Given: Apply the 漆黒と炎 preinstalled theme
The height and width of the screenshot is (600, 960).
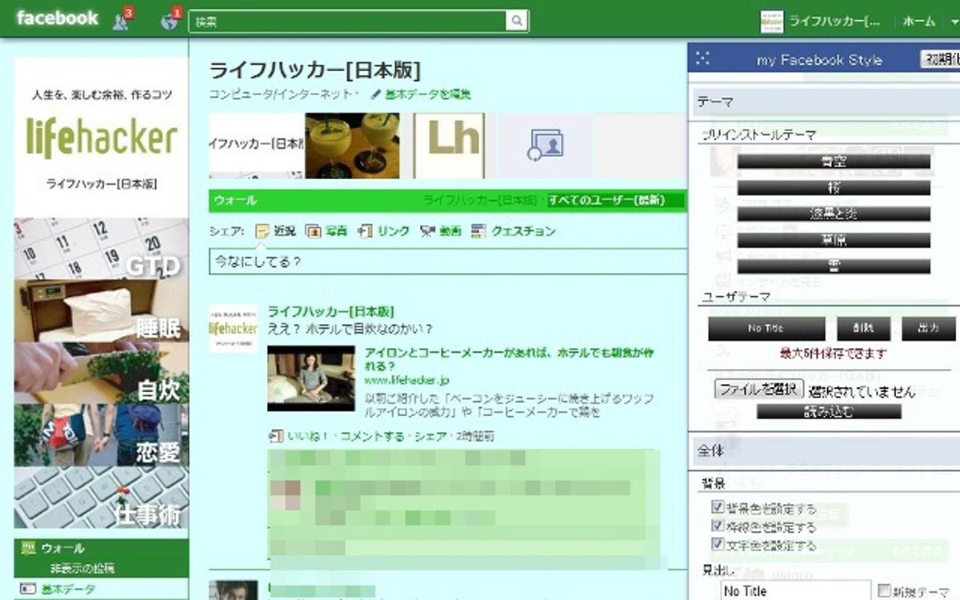Looking at the screenshot, I should click(834, 214).
